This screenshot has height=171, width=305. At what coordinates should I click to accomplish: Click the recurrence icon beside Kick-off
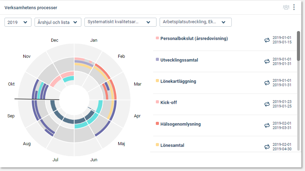267,104
